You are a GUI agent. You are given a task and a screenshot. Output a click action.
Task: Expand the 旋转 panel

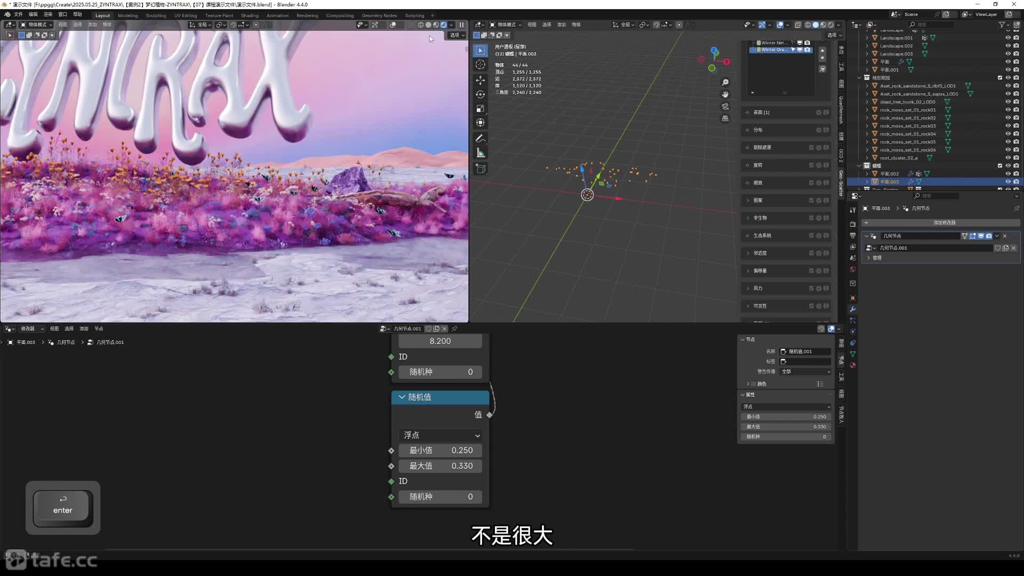(786, 165)
